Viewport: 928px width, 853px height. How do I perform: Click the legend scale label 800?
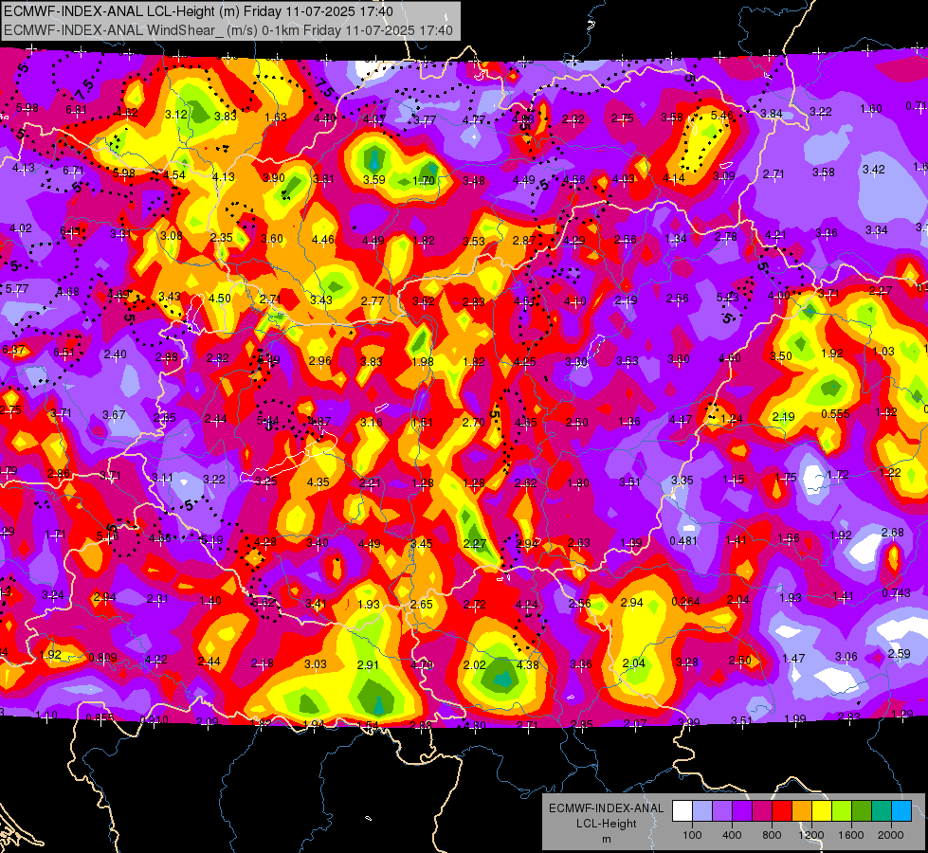coord(772,835)
